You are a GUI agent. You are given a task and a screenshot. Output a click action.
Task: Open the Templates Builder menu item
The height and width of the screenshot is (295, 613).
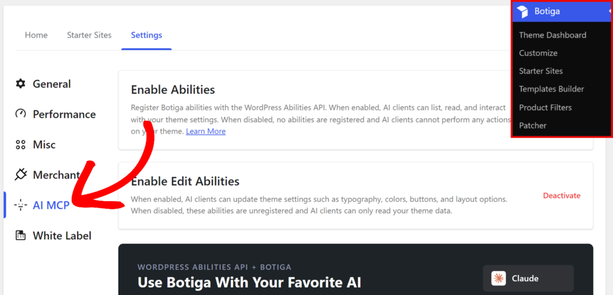(551, 89)
